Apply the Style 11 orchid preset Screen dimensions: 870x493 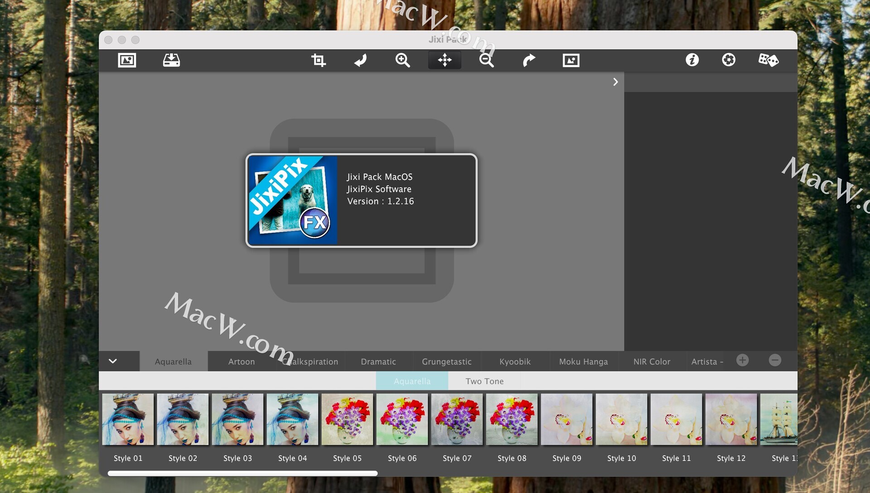[x=676, y=419]
